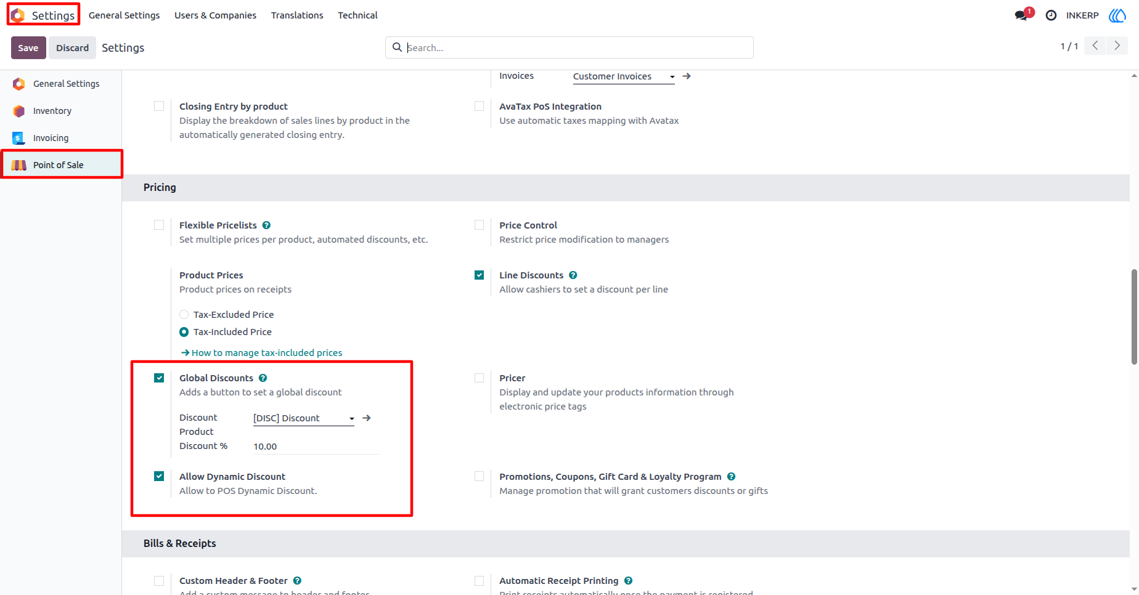Open the activities clock icon

point(1051,15)
